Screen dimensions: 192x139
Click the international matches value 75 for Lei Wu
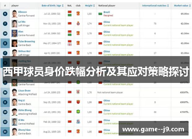pyautogui.click(x=155, y=23)
